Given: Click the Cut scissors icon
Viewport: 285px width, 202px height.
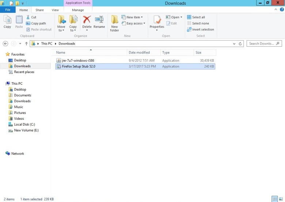Looking at the screenshot, I should 28,17.
